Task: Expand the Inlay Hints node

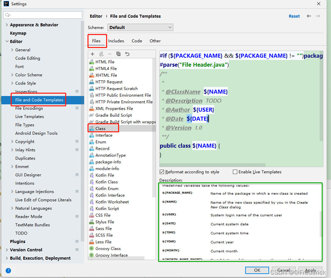Action: click(x=12, y=150)
